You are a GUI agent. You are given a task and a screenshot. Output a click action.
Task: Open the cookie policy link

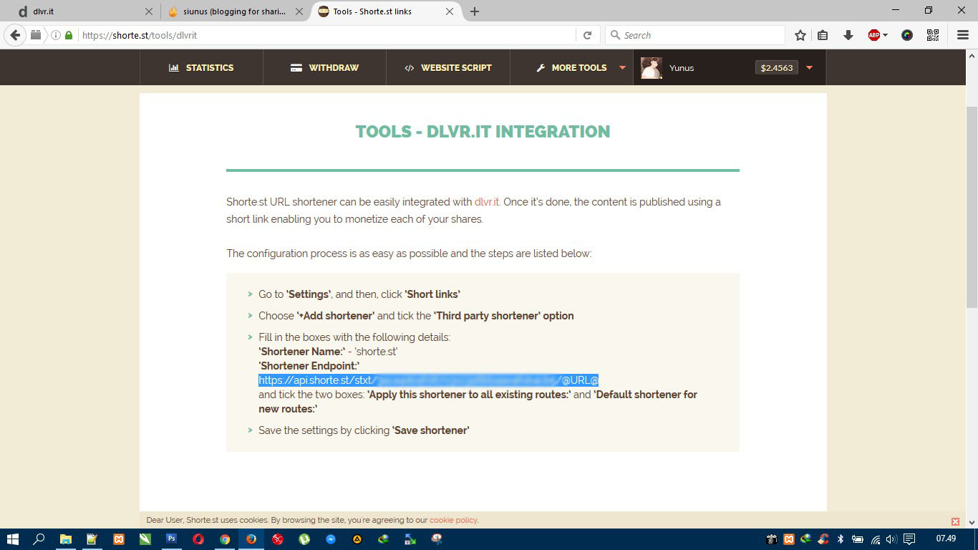coord(453,520)
